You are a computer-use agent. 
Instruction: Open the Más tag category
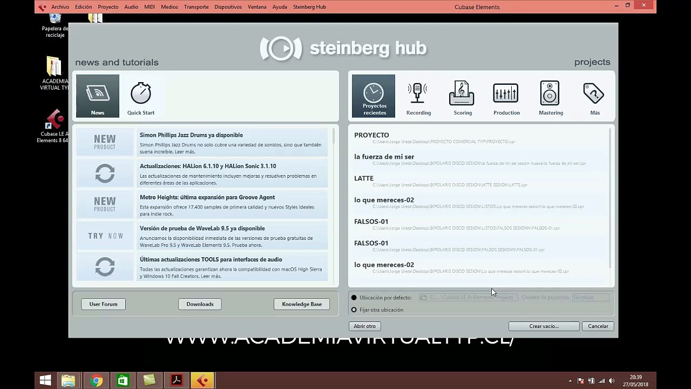594,96
